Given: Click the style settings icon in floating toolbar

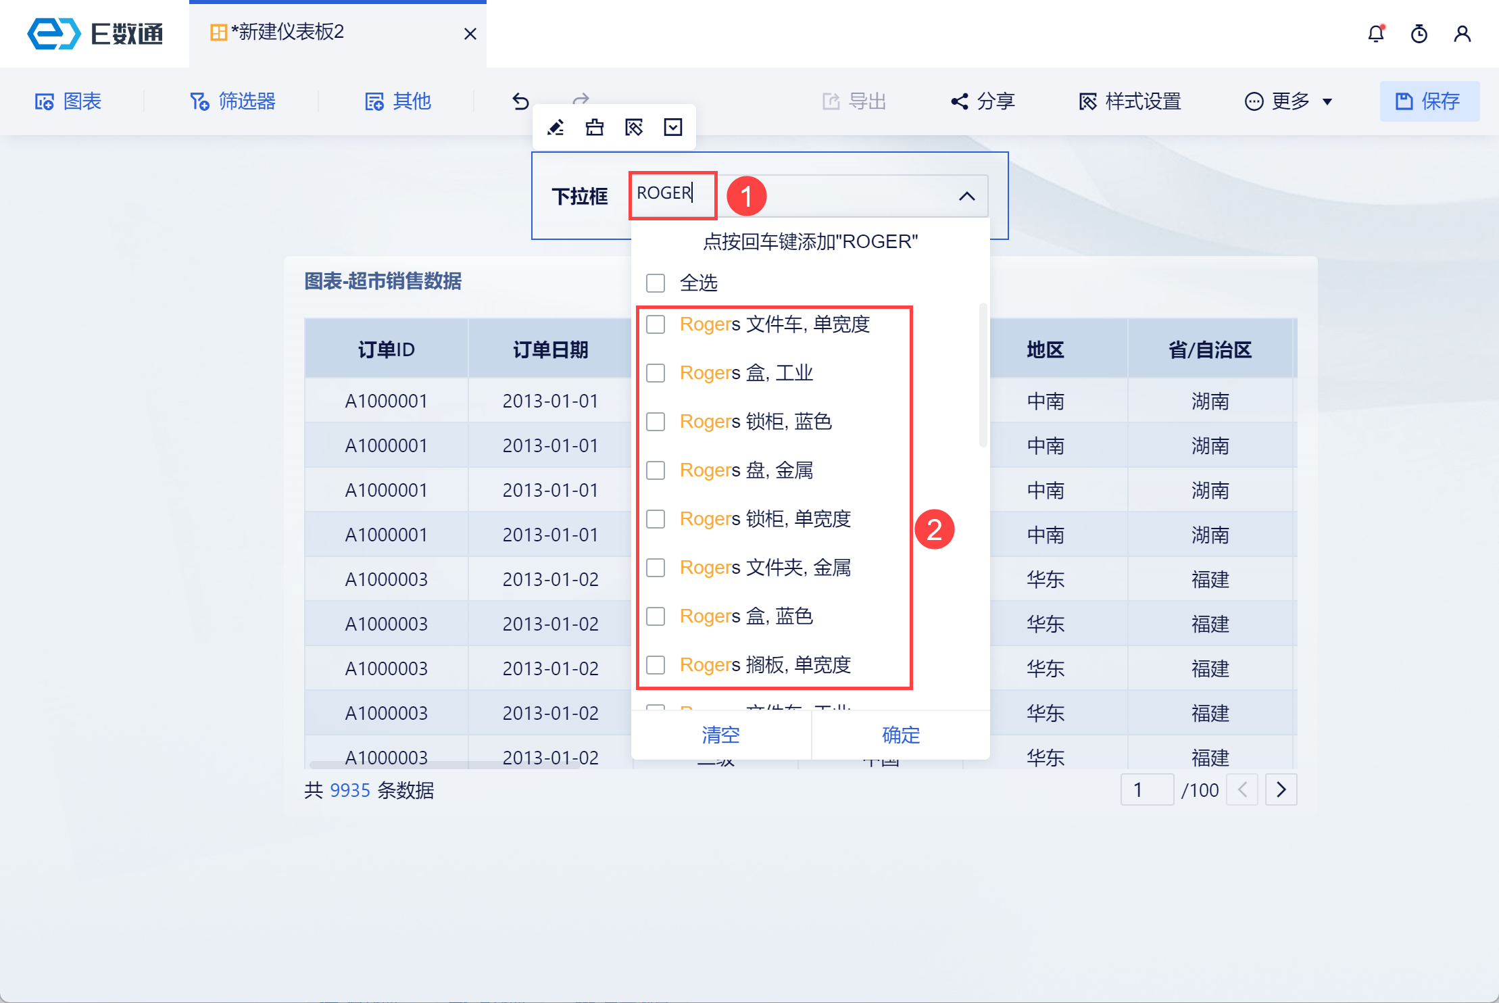Looking at the screenshot, I should pos(634,127).
